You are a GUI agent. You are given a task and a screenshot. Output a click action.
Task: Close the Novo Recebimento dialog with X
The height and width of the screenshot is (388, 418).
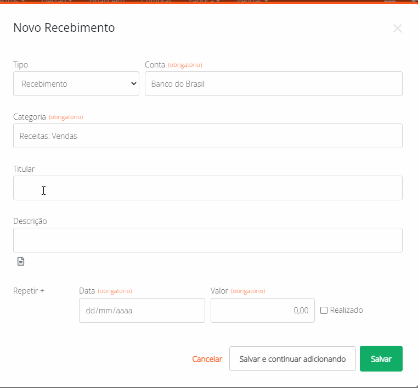point(397,29)
